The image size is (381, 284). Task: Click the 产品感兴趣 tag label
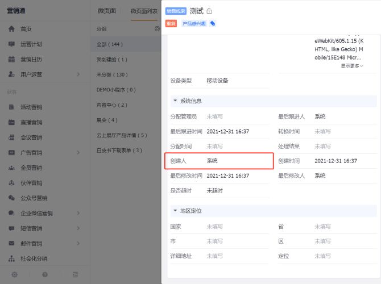tap(193, 23)
